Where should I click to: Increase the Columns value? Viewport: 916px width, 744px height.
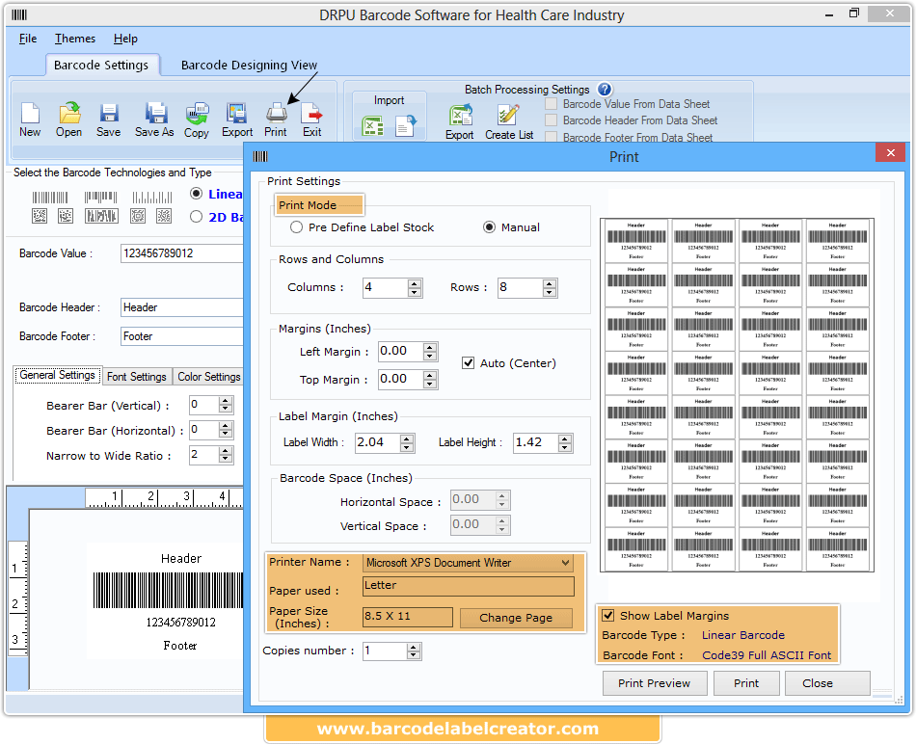pyautogui.click(x=414, y=282)
